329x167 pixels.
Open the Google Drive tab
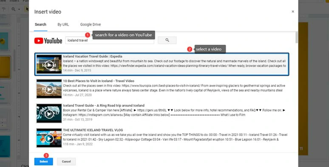coord(91,24)
